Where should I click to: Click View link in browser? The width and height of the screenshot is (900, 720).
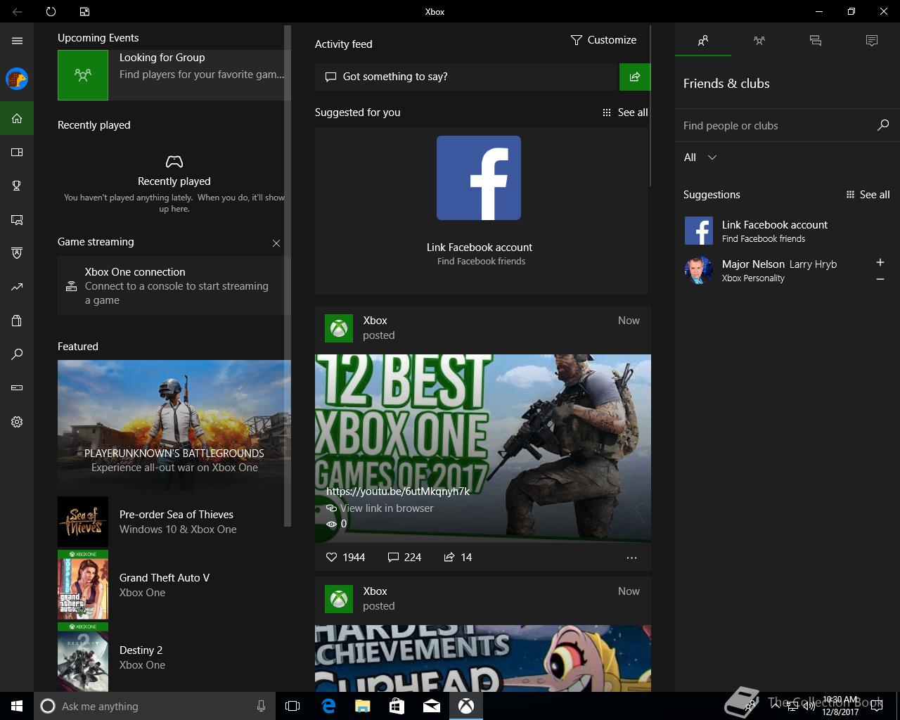[x=380, y=508]
